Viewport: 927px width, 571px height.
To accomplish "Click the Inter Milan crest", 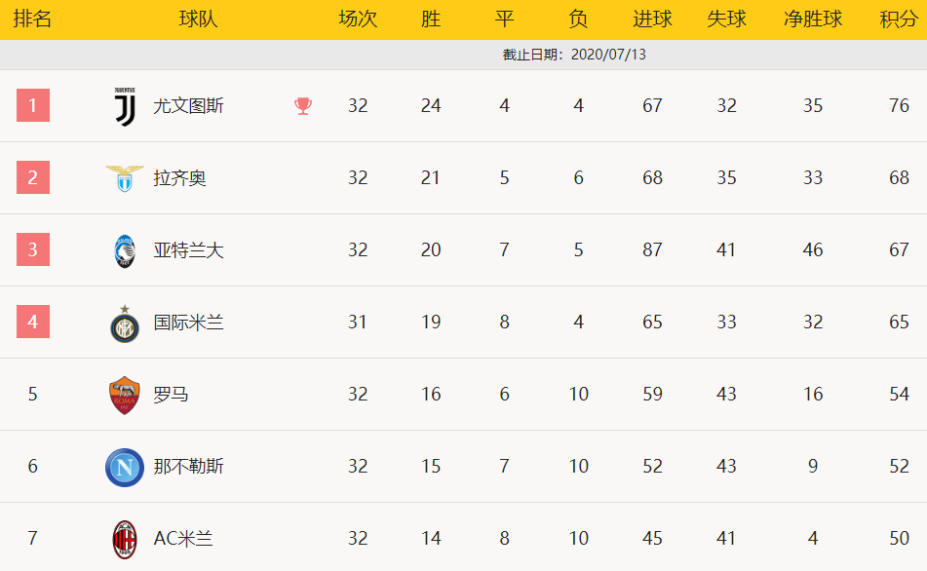I will [125, 324].
